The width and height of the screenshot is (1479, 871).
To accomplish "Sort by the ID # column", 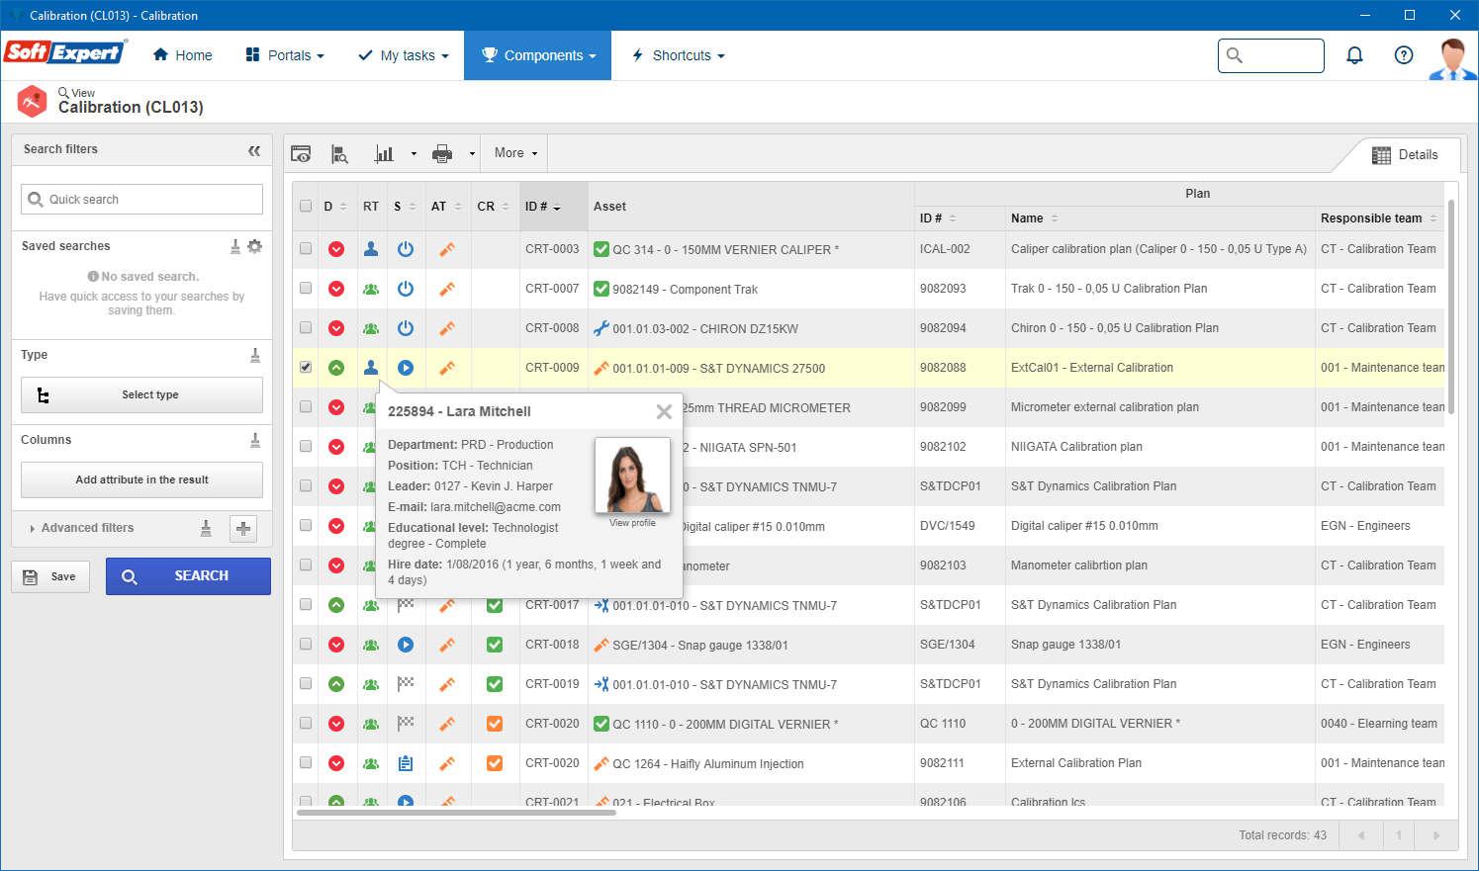I will coord(543,207).
